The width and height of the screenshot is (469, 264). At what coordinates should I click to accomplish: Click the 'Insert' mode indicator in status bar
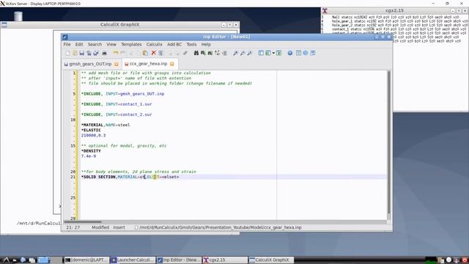(119, 227)
